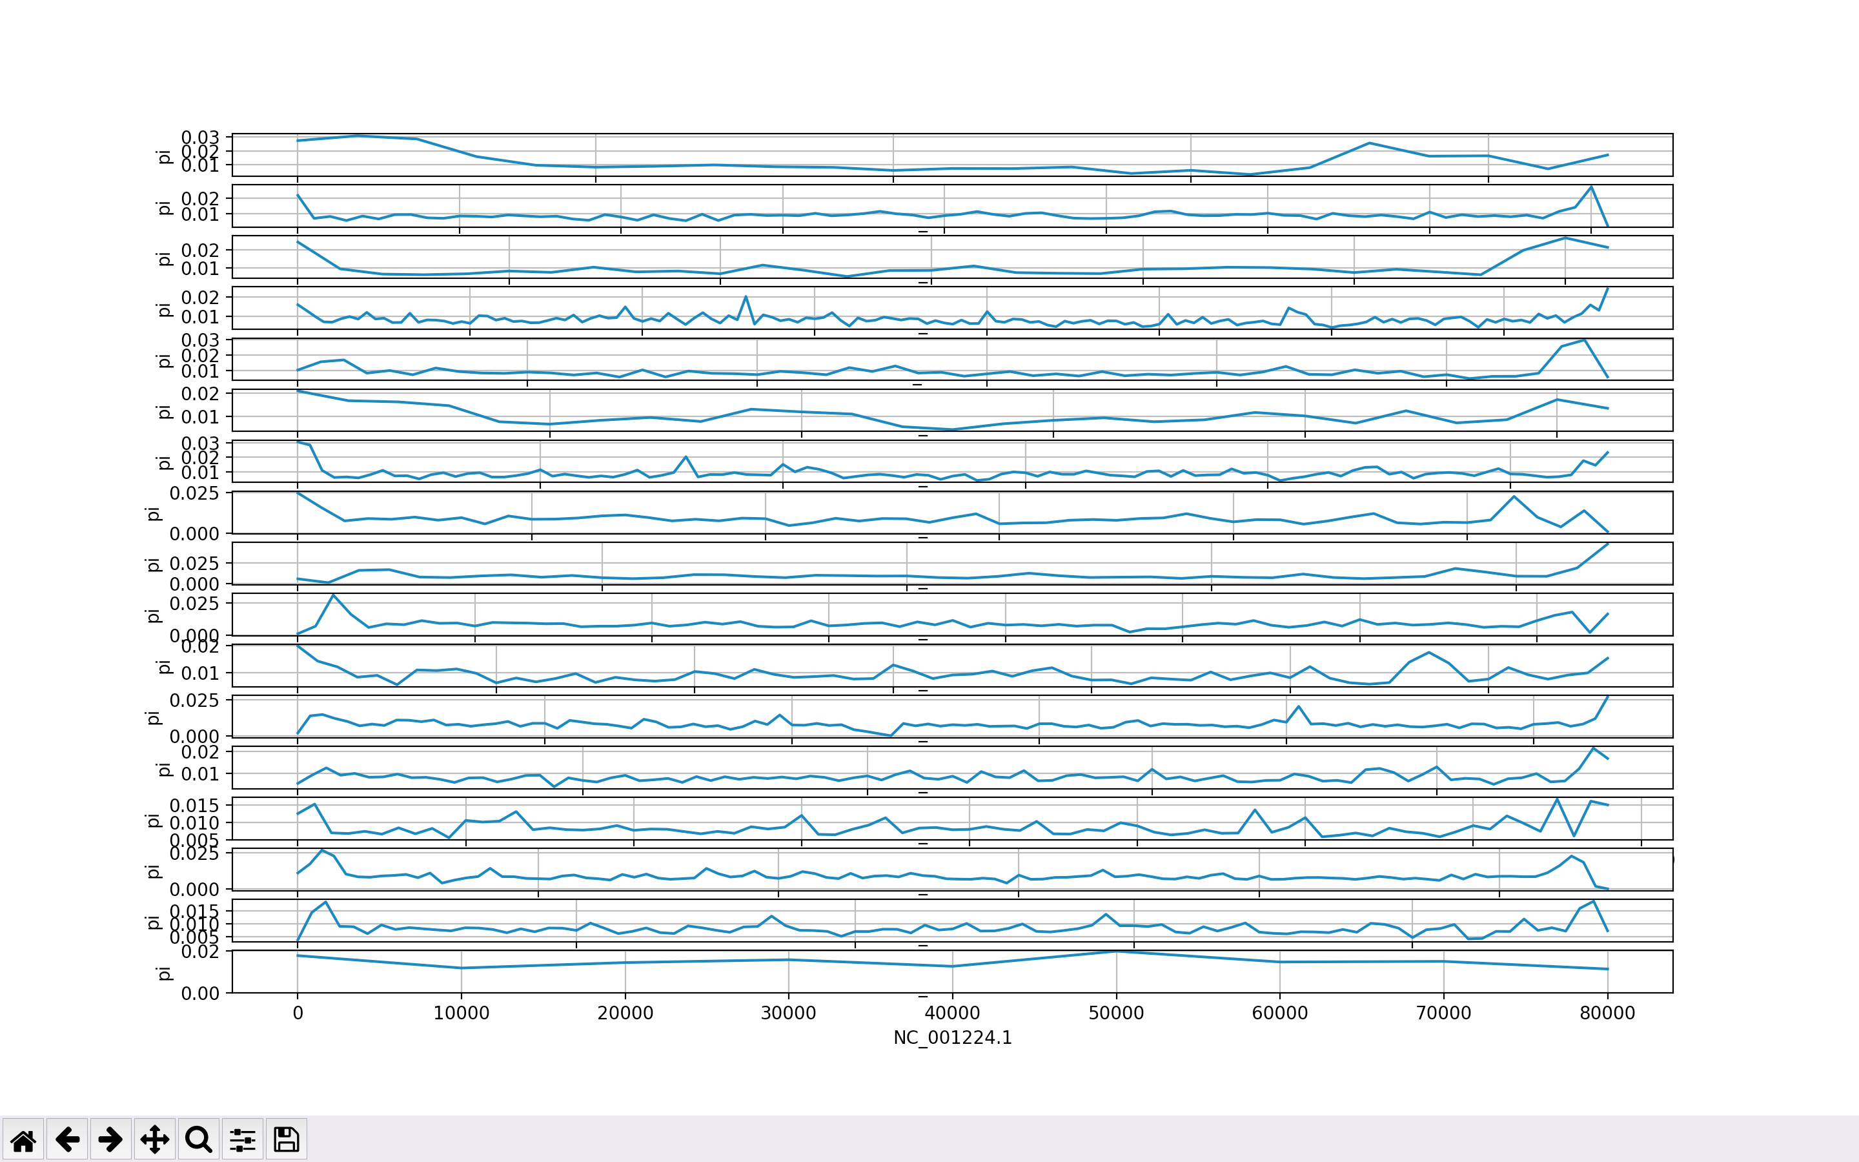Image resolution: width=1859 pixels, height=1162 pixels.
Task: Click the 60000 x-axis tick label
Action: point(1279,1013)
